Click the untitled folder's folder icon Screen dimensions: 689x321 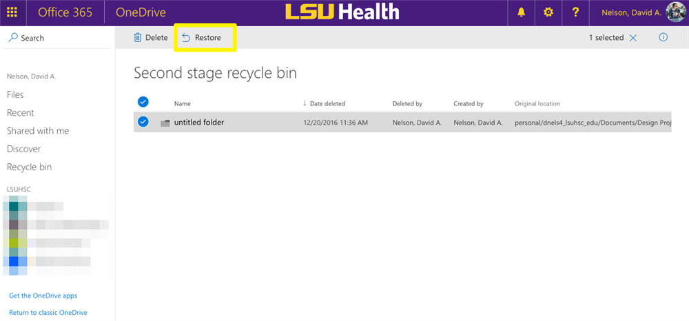[x=165, y=123]
